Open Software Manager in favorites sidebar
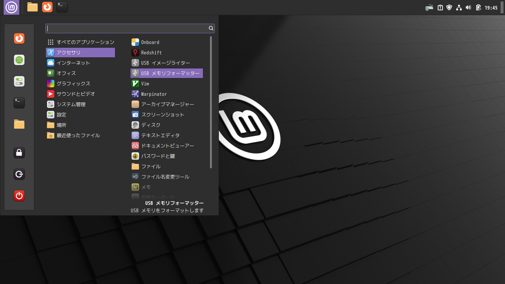The height and width of the screenshot is (284, 505). tap(19, 60)
